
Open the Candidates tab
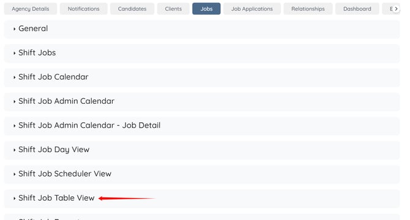tap(132, 9)
